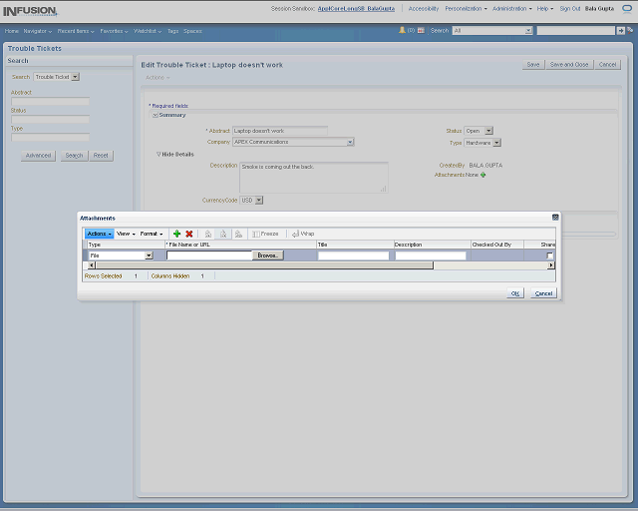
Task: Open the CurrencyCode dropdown showing USD
Action: (259, 200)
